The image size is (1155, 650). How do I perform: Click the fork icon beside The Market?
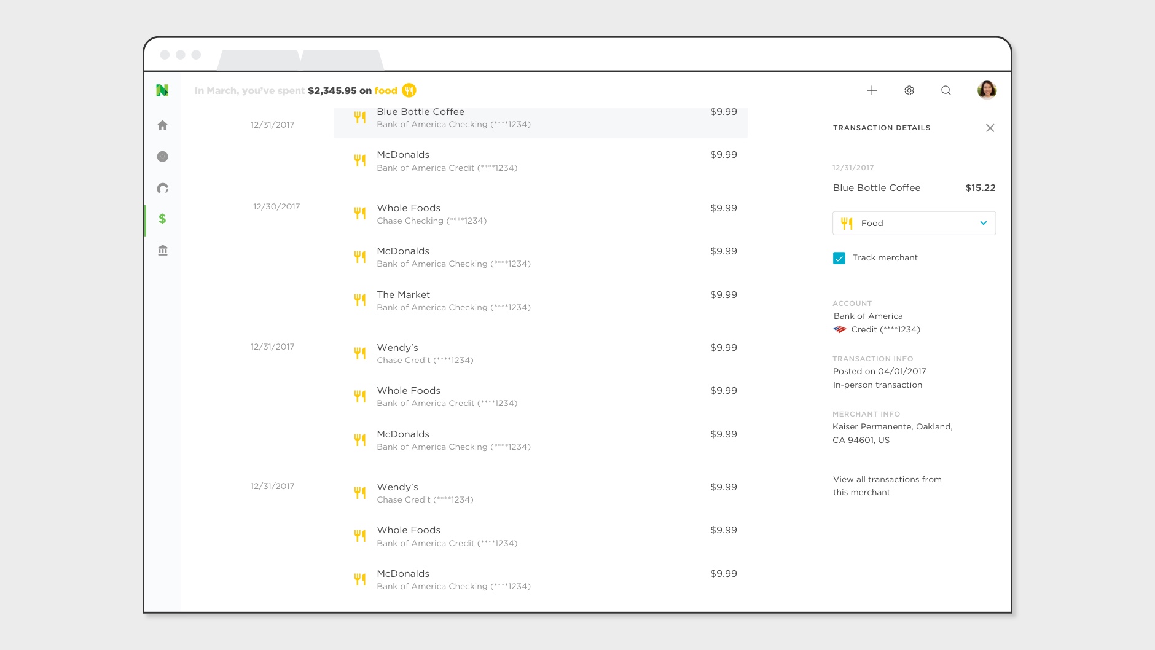(x=360, y=300)
